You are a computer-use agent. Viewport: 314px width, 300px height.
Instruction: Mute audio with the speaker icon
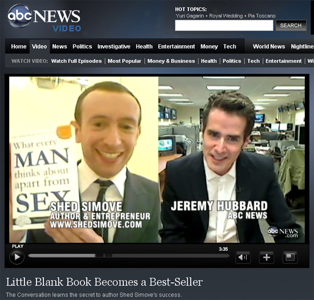(x=243, y=257)
